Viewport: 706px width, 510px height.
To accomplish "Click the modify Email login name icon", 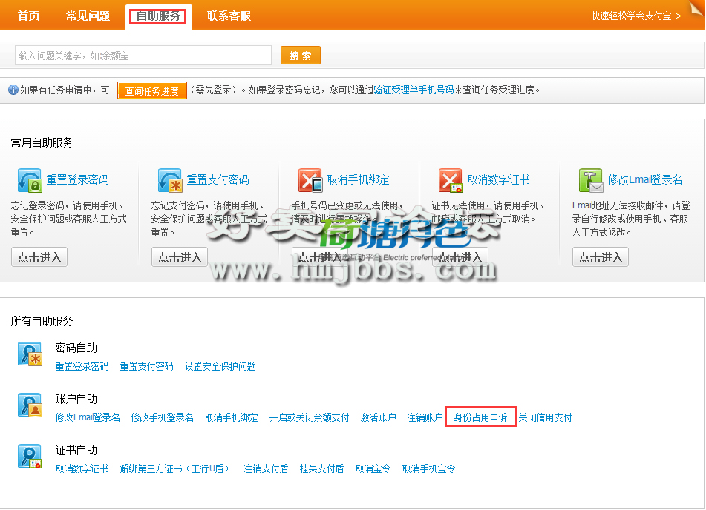I will tap(591, 180).
